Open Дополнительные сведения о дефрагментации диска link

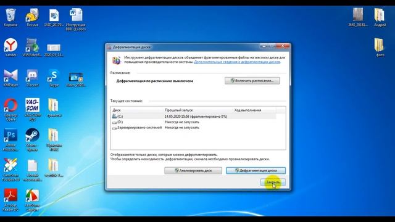[x=237, y=62]
